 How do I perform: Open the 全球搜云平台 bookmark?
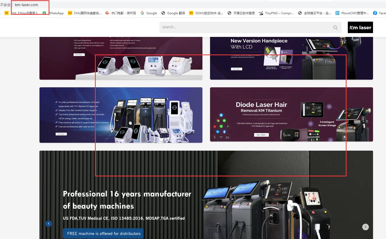click(314, 13)
